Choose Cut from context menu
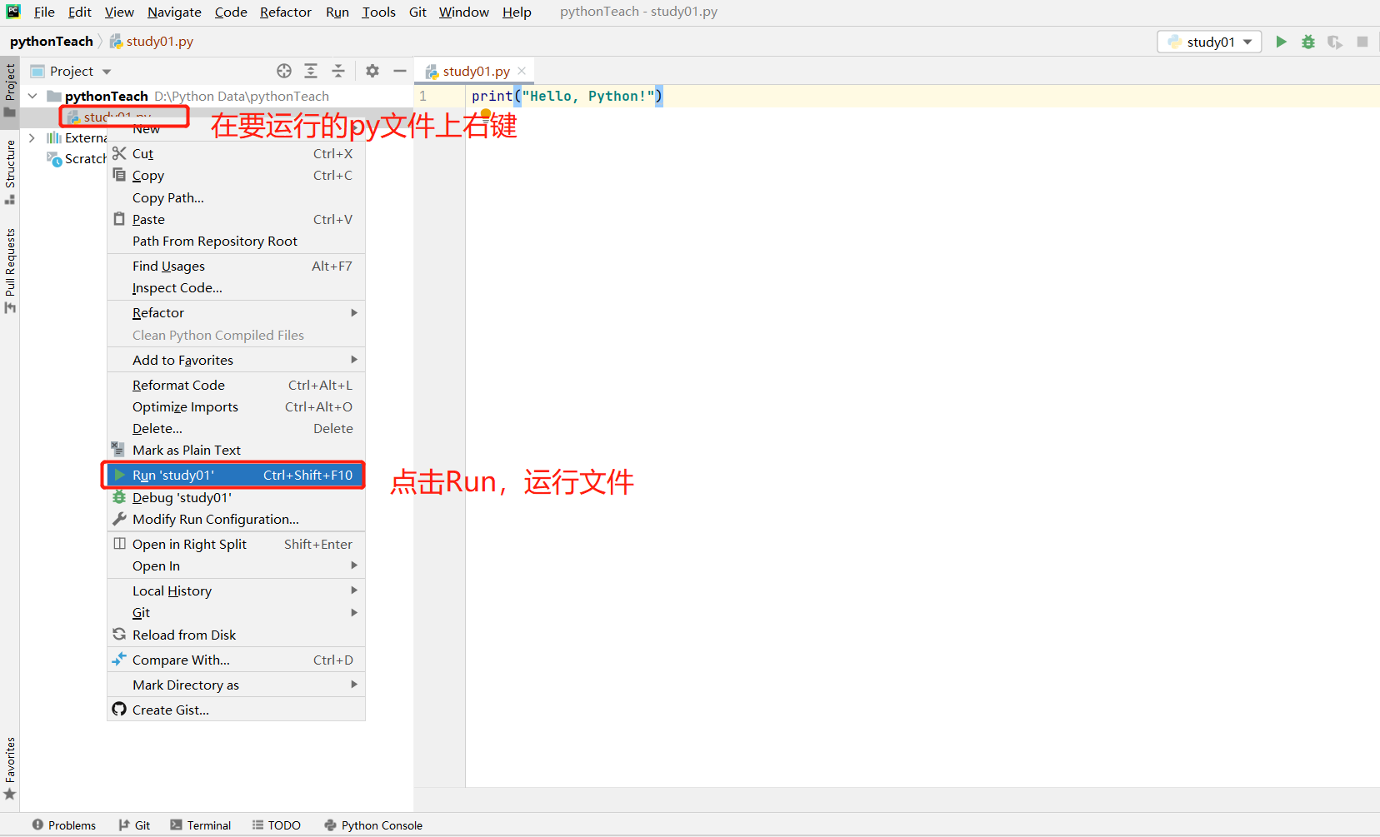Image resolution: width=1380 pixels, height=837 pixels. (x=237, y=153)
